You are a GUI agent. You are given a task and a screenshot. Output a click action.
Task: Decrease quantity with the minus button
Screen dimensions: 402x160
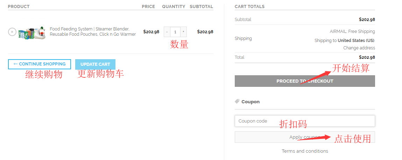click(167, 32)
